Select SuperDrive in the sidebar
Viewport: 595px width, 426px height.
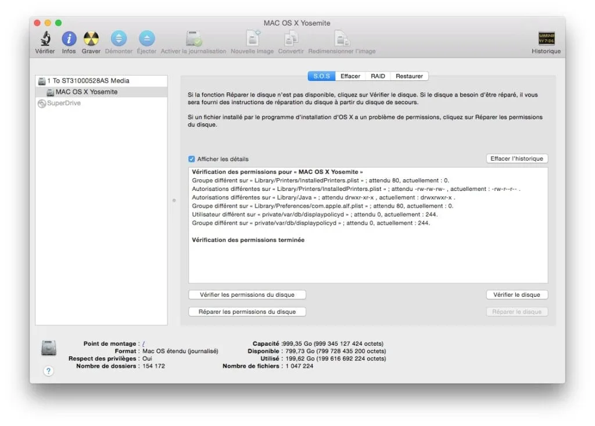coord(101,103)
